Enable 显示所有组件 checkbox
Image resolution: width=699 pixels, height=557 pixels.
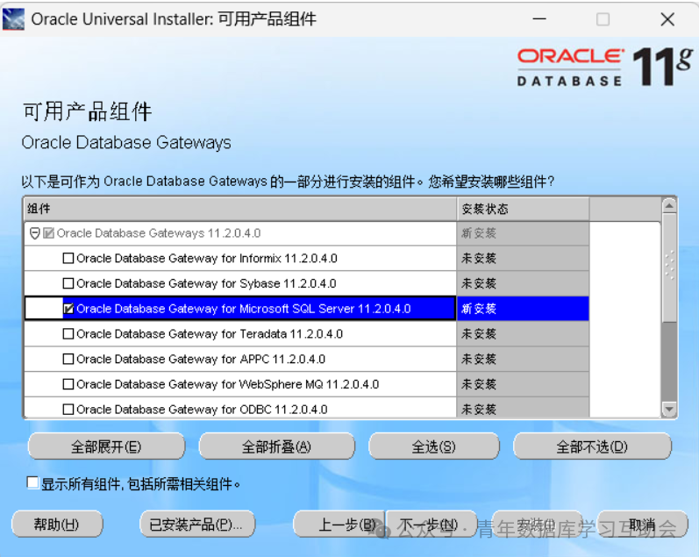tap(32, 483)
